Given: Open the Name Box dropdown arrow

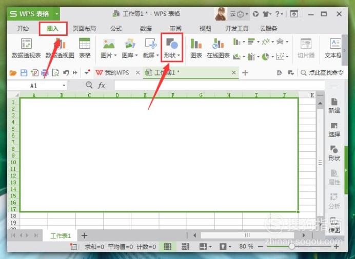Looking at the screenshot, I should [x=64, y=85].
